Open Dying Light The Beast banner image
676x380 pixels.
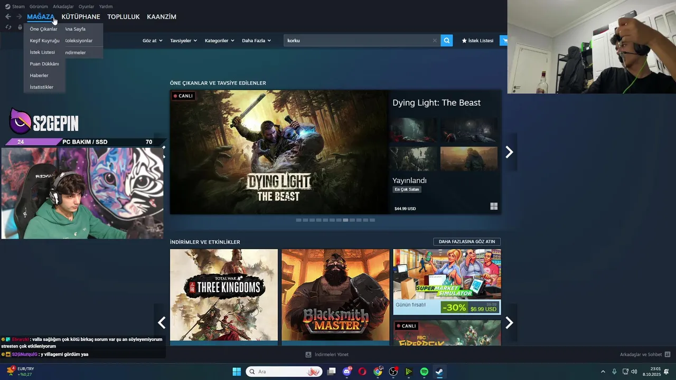click(279, 152)
